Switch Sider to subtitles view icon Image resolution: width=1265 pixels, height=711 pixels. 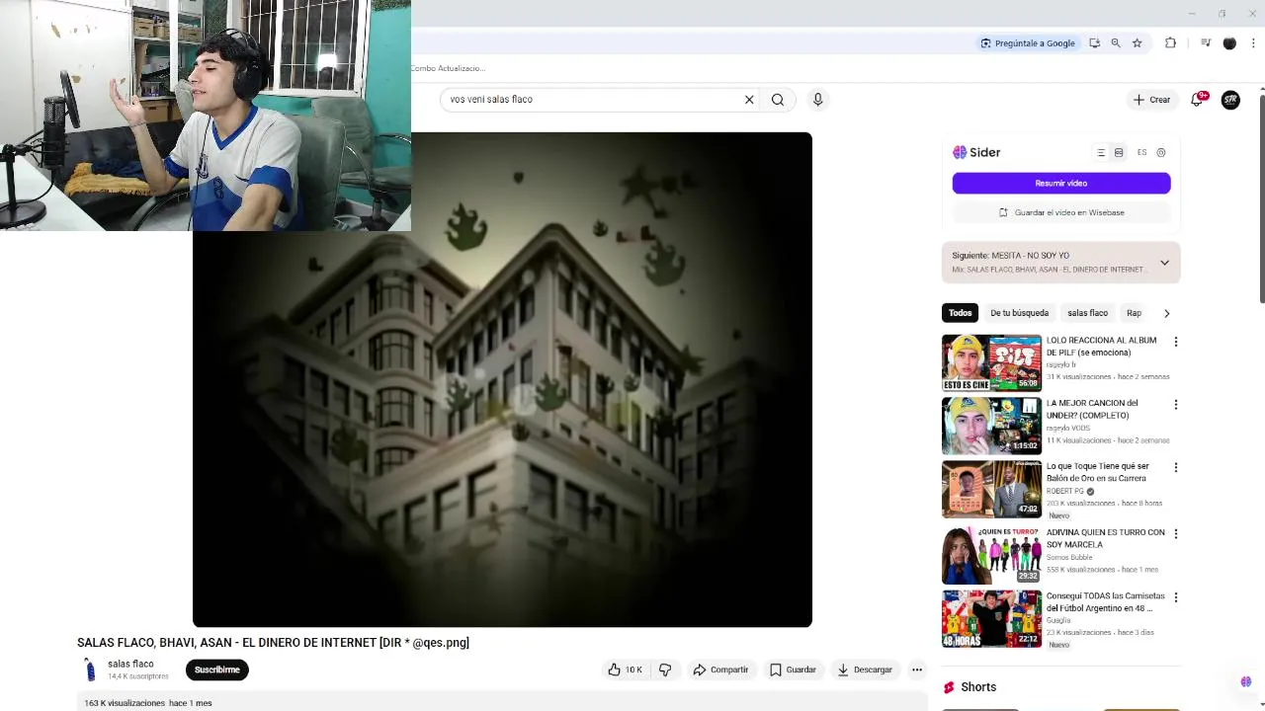pyautogui.click(x=1119, y=153)
